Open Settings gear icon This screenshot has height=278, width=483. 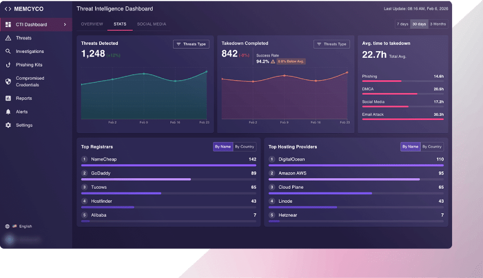pyautogui.click(x=8, y=125)
